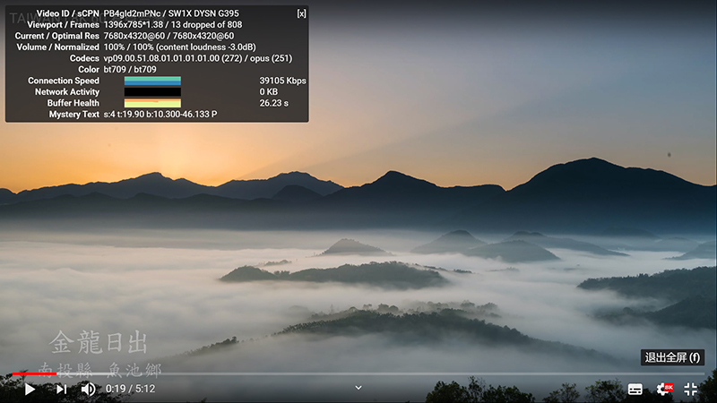Skip to the next video
The width and height of the screenshot is (717, 403).
[61, 389]
